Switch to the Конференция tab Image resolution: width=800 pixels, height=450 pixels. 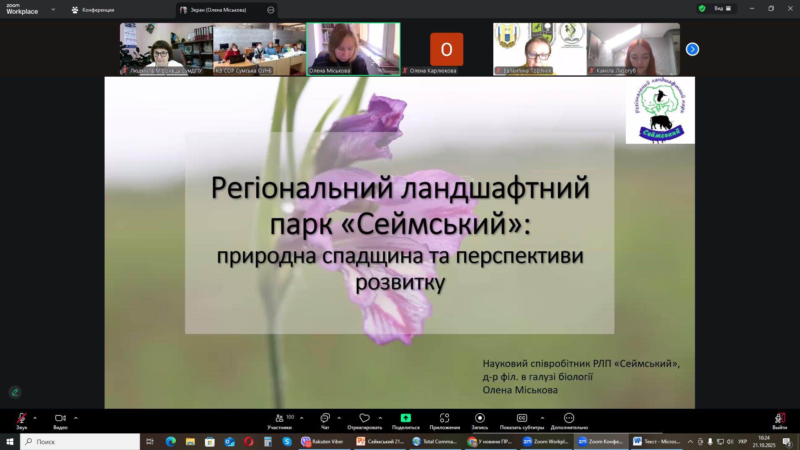(x=93, y=10)
